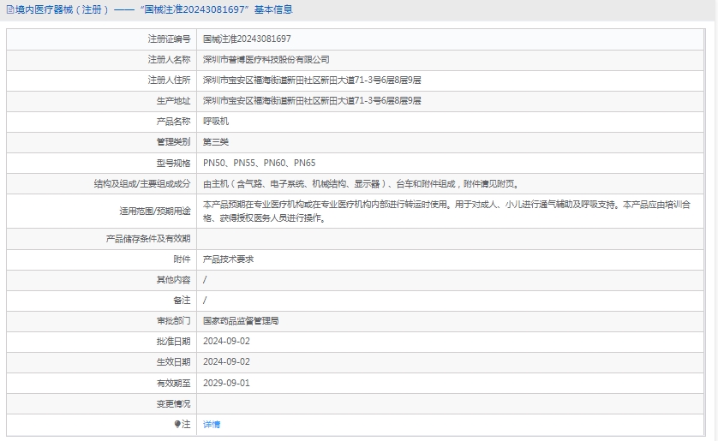Click the production address value in 生产地址 row

coord(312,101)
